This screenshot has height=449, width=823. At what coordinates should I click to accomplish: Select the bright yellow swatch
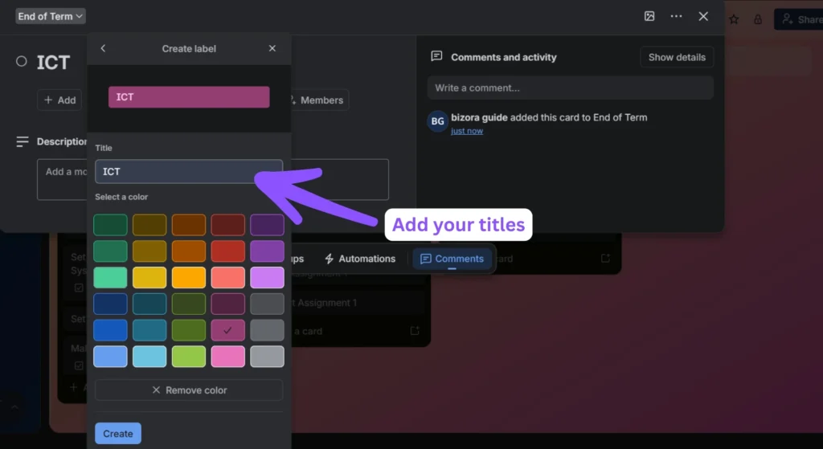pyautogui.click(x=149, y=277)
